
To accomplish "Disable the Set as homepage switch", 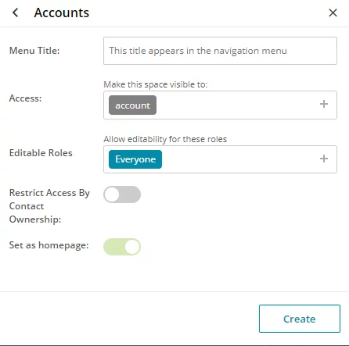I will pyautogui.click(x=122, y=247).
